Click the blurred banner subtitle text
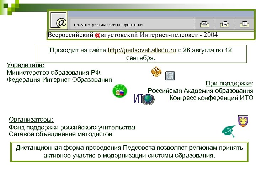 tap(108, 25)
